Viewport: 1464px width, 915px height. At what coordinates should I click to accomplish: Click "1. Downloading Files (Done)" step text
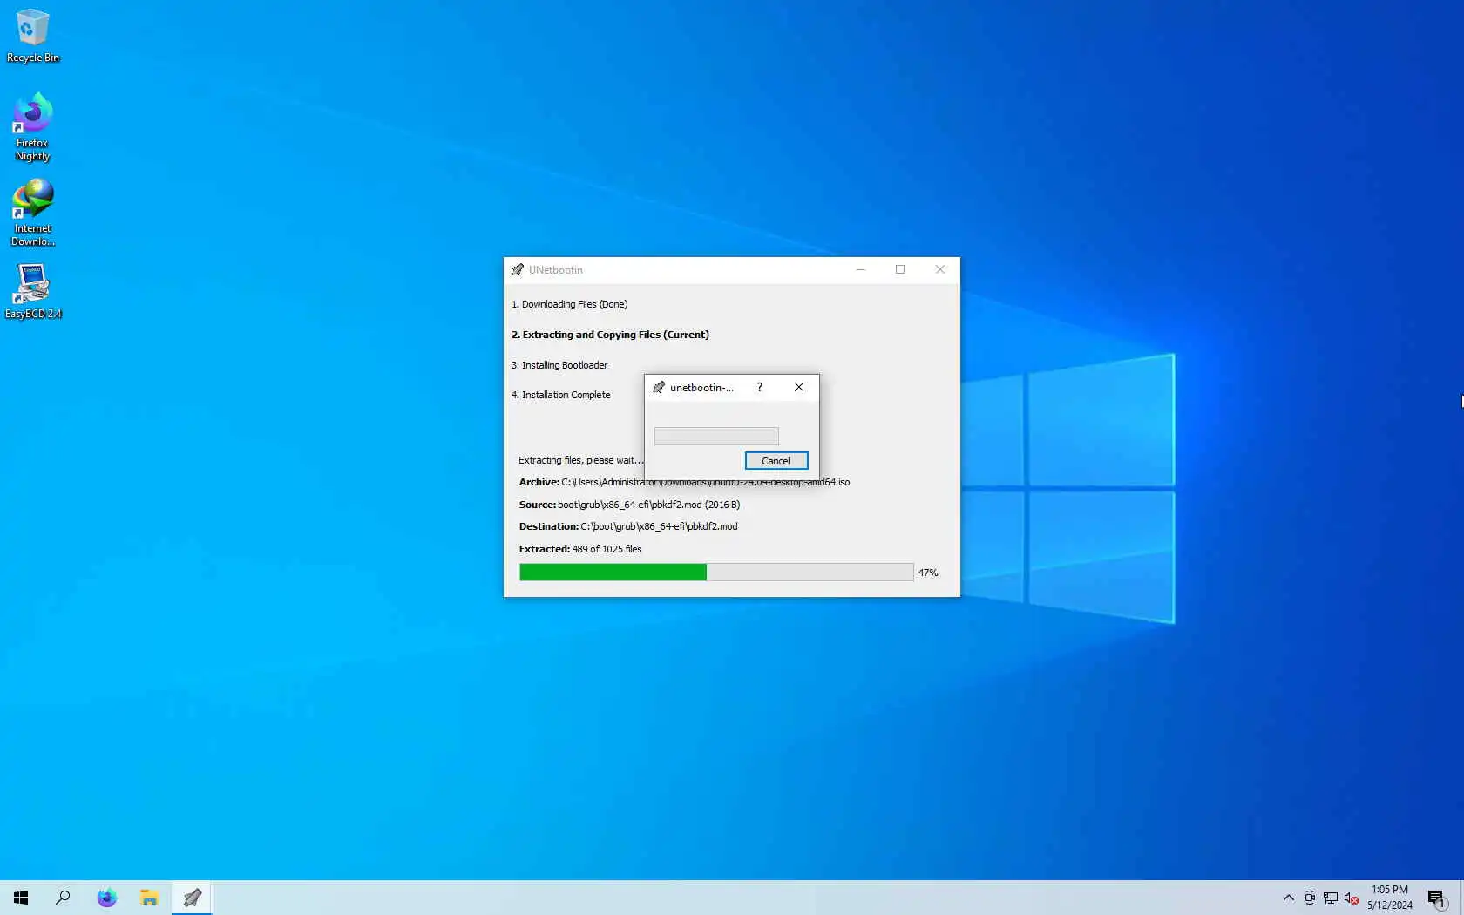pyautogui.click(x=569, y=304)
